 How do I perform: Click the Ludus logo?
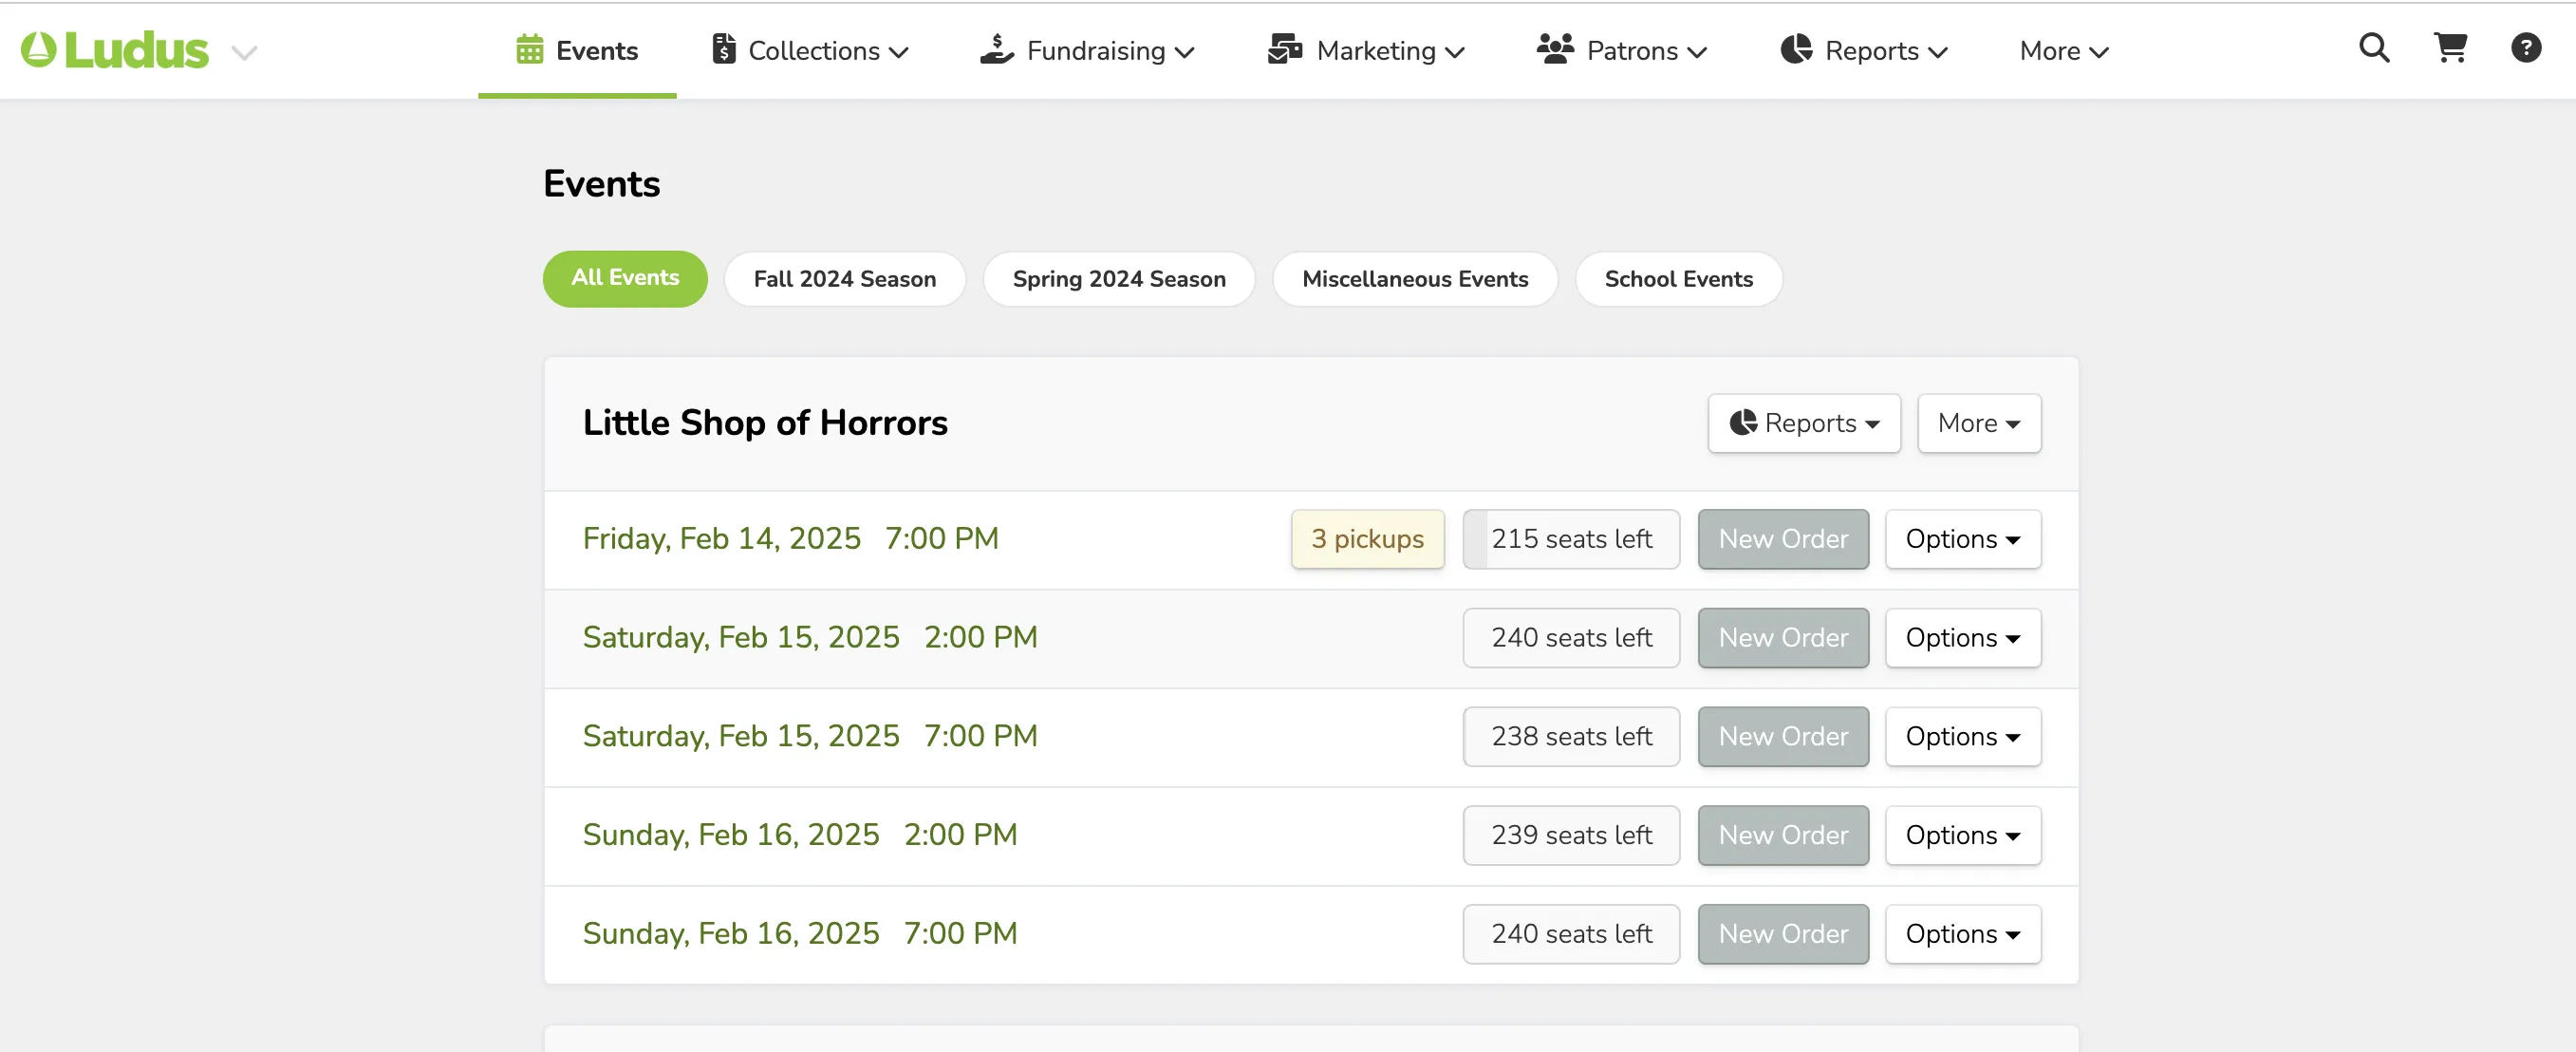114,50
